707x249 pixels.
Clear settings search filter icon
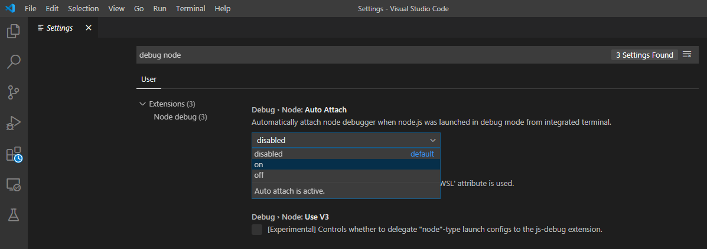click(687, 55)
